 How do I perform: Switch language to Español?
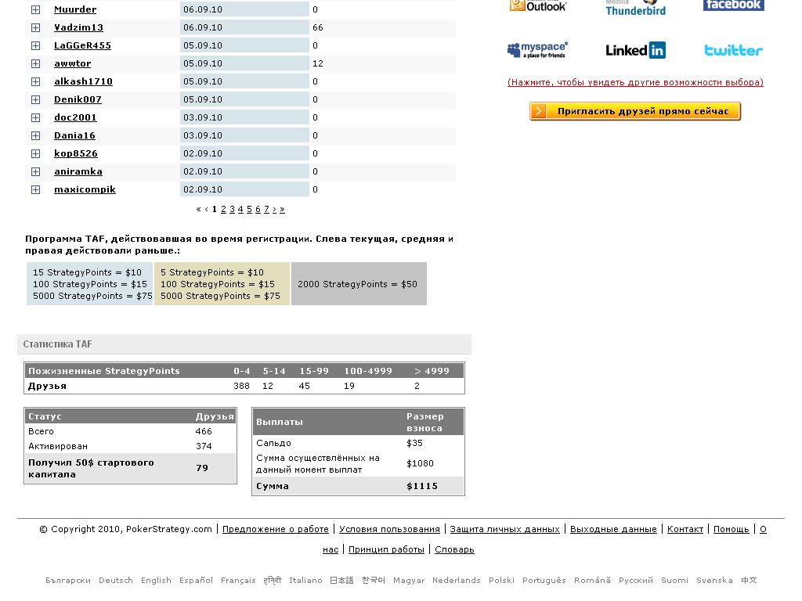tap(196, 581)
